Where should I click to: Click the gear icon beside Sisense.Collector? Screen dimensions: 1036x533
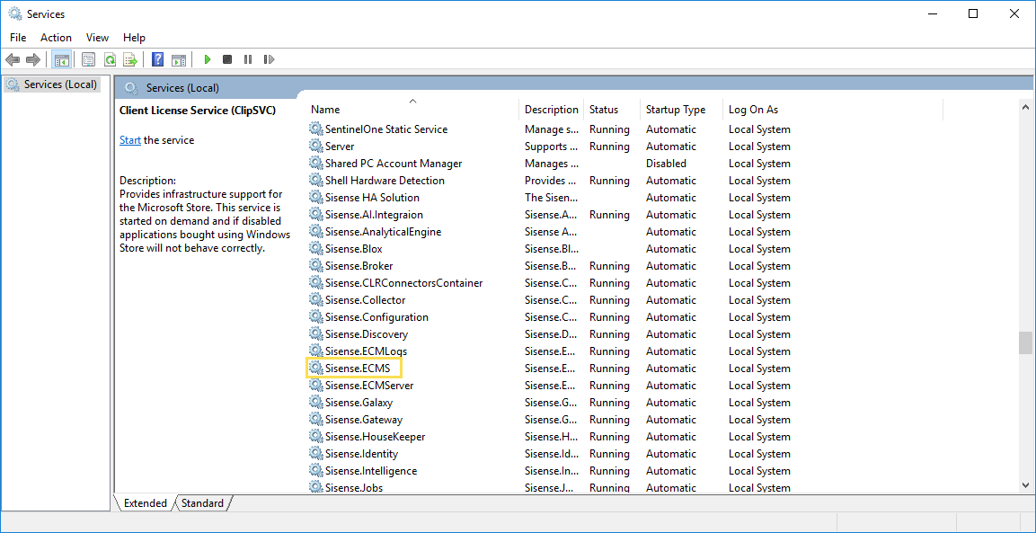316,299
